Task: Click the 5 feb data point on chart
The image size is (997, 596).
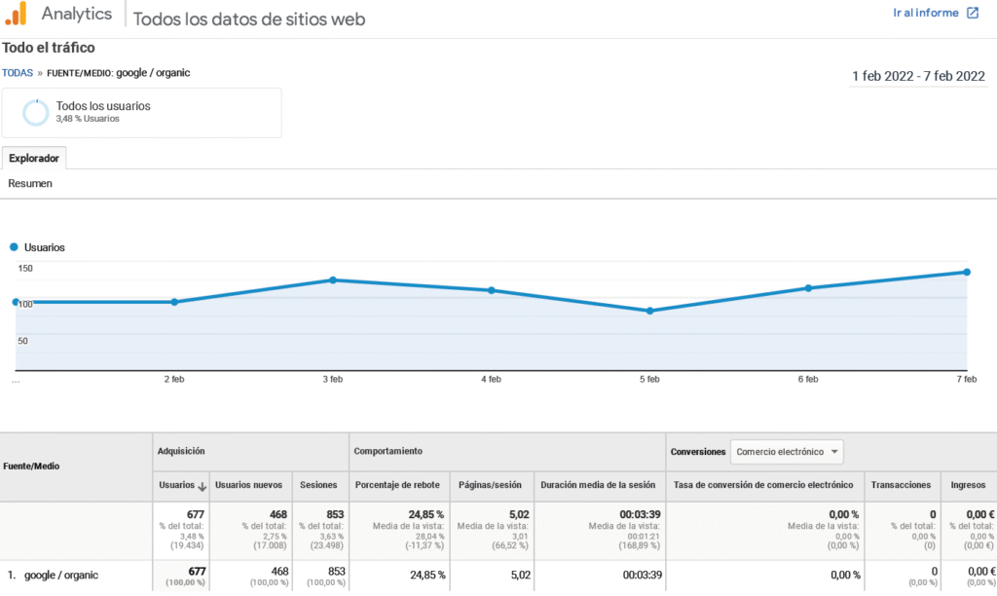Action: 649,311
